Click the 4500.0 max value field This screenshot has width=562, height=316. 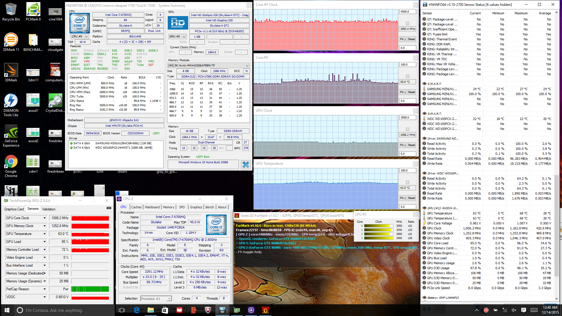point(407,12)
